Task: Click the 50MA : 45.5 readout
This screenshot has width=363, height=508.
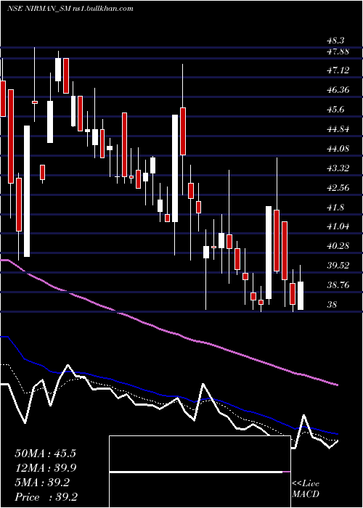Action: tap(45, 454)
